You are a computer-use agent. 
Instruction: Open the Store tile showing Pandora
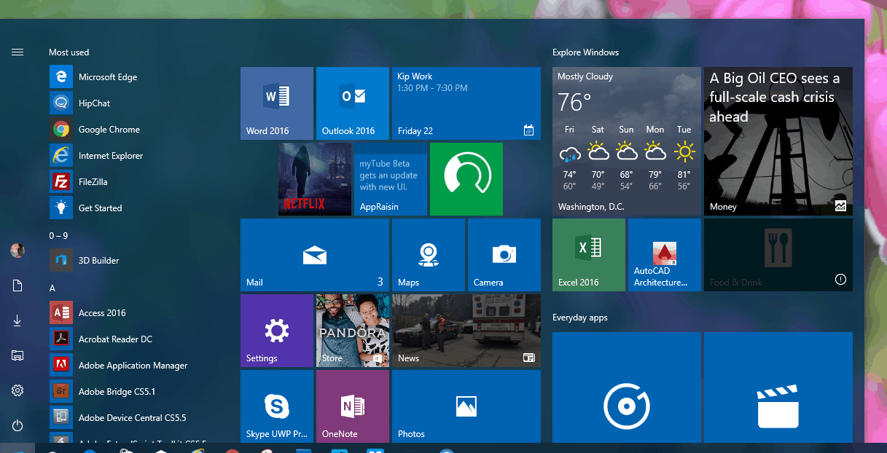coord(353,331)
